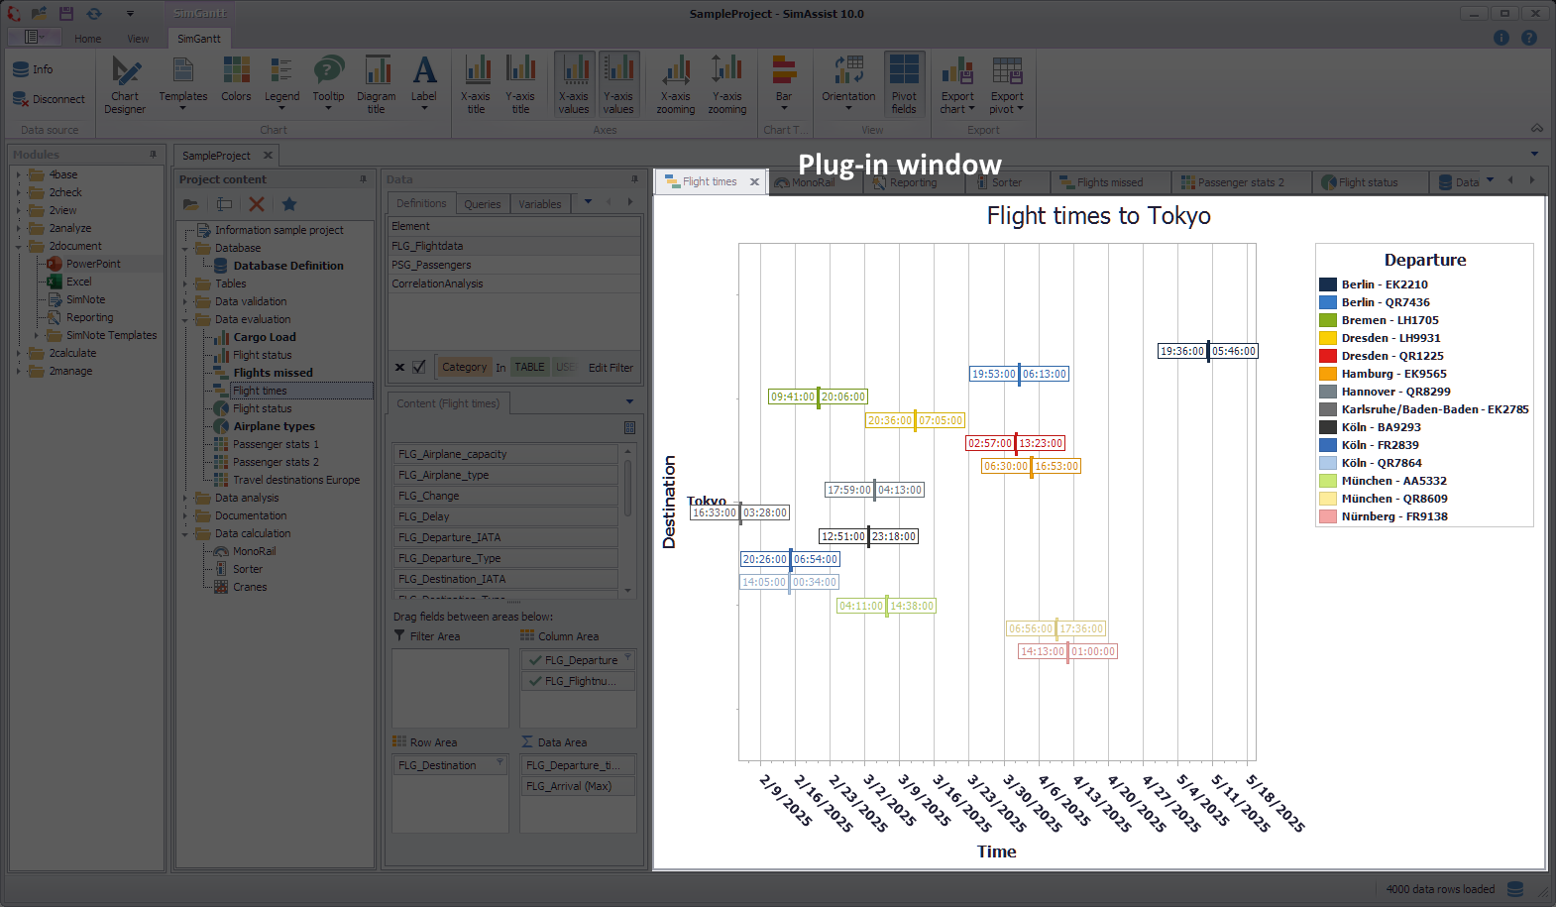Click the Colors palette icon
This screenshot has width=1556, height=907.
tap(236, 80)
